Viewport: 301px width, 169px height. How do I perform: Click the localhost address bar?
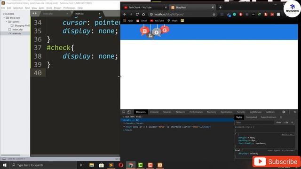182,15
